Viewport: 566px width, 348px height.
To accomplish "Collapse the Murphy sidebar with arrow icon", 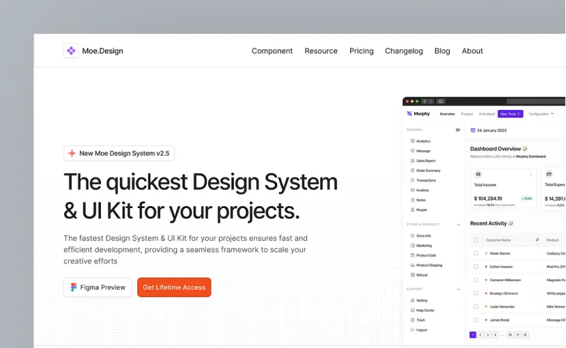I will point(458,130).
